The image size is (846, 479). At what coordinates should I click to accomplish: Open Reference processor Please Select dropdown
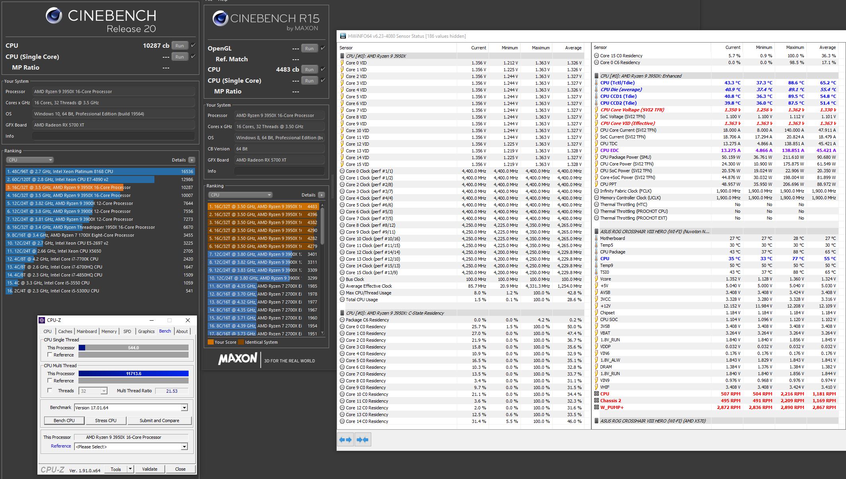184,447
